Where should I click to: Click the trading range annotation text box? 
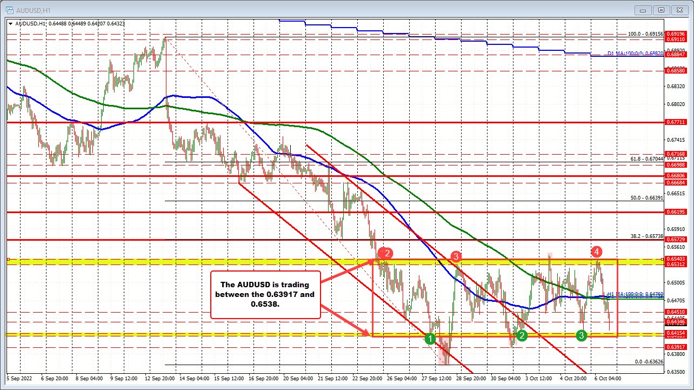coord(264,294)
